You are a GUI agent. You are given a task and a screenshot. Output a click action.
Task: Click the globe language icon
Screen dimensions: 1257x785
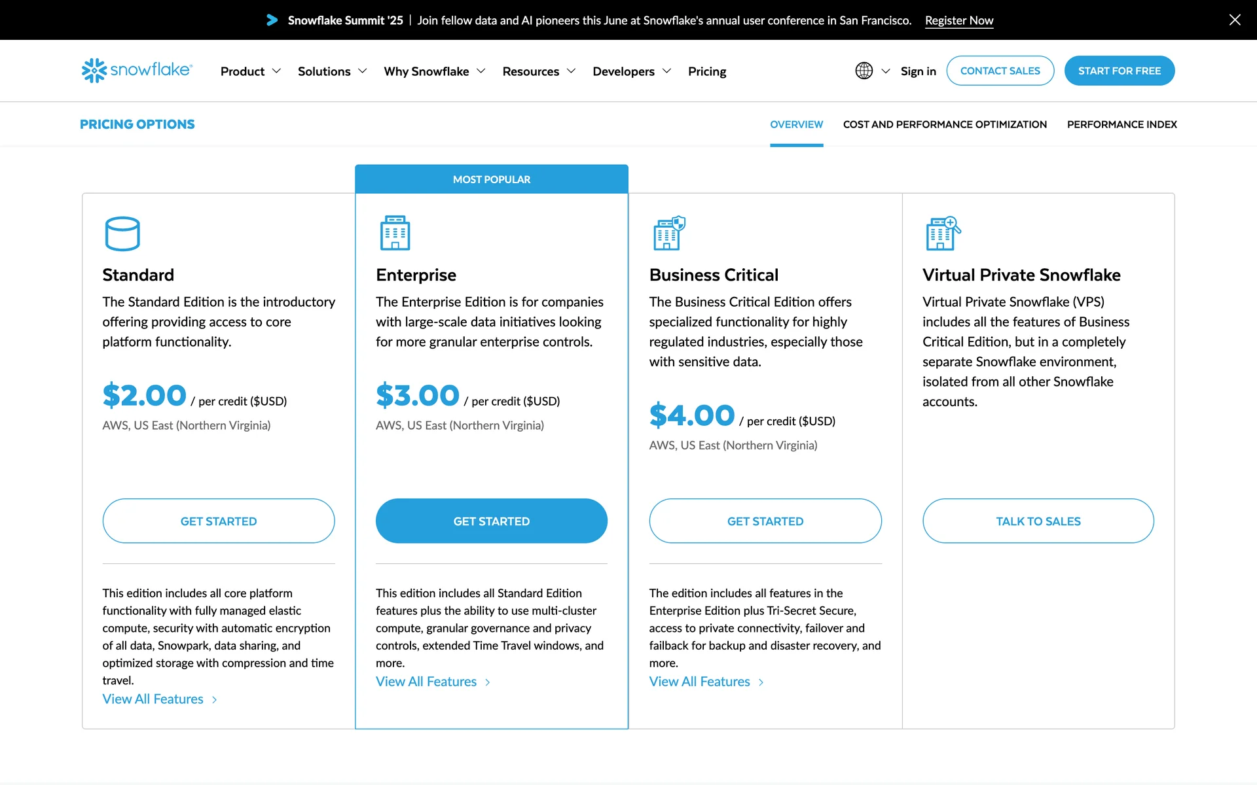click(x=864, y=71)
